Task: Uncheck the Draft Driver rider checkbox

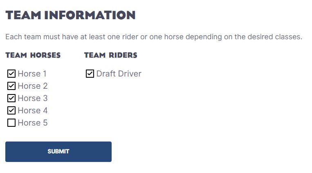Action: pos(90,74)
